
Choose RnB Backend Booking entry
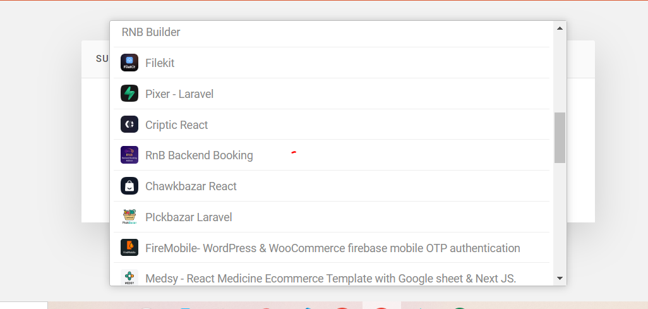332,155
